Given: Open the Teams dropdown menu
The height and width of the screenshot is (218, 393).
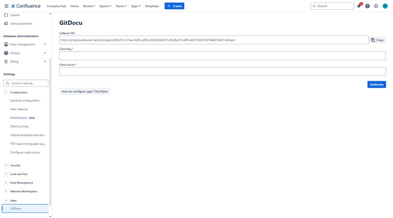Looking at the screenshot, I should [121, 6].
